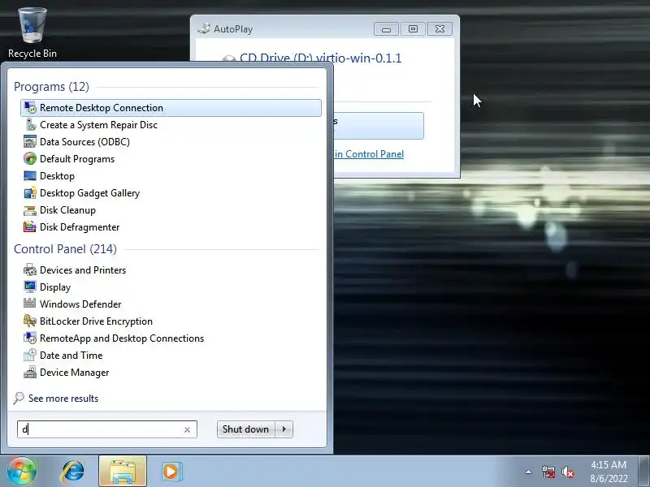Open Remote Desktop Connection icon in results

pos(30,108)
